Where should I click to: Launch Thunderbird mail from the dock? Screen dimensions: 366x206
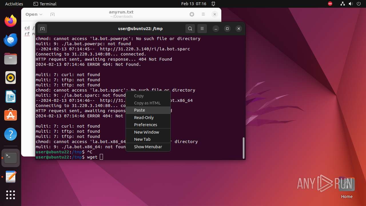click(x=11, y=40)
